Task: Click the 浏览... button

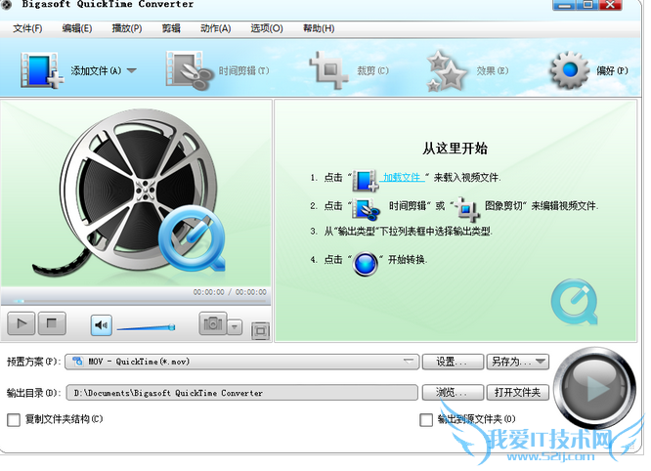Action: 453,393
